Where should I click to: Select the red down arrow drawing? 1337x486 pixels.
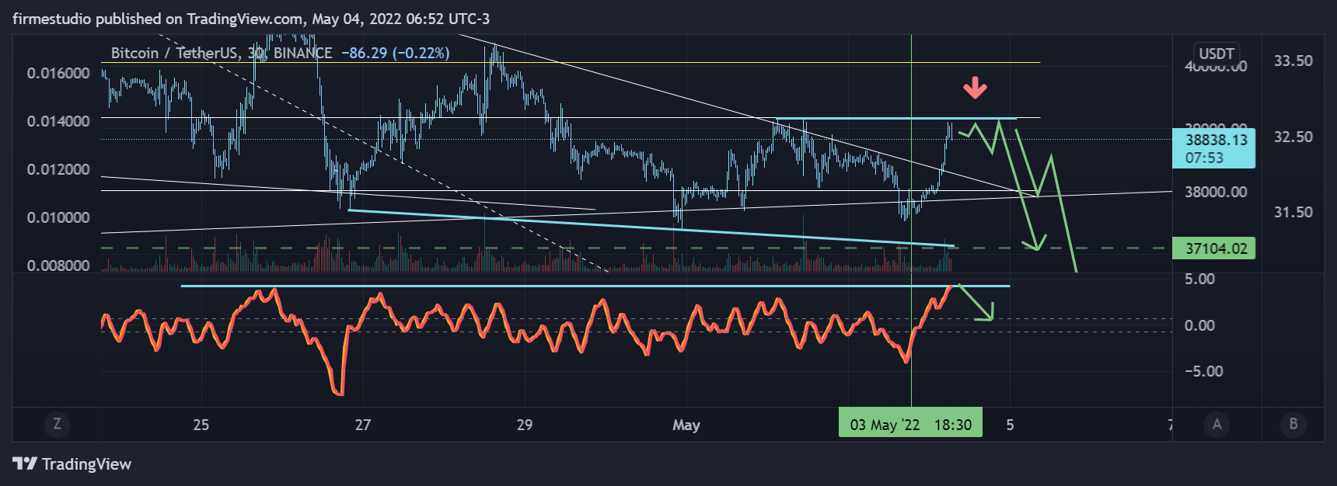click(975, 88)
